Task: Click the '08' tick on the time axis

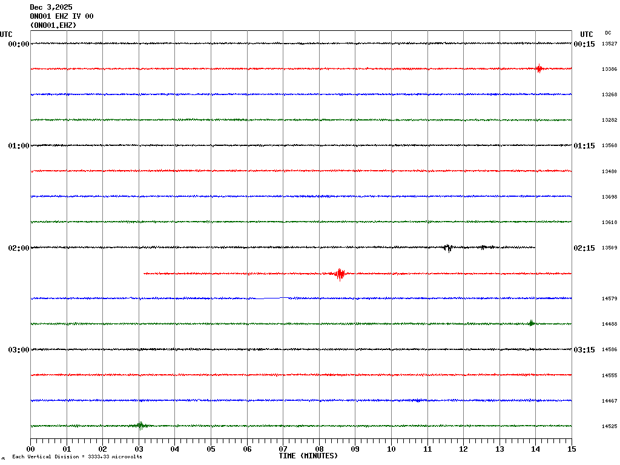Action: [x=319, y=449]
